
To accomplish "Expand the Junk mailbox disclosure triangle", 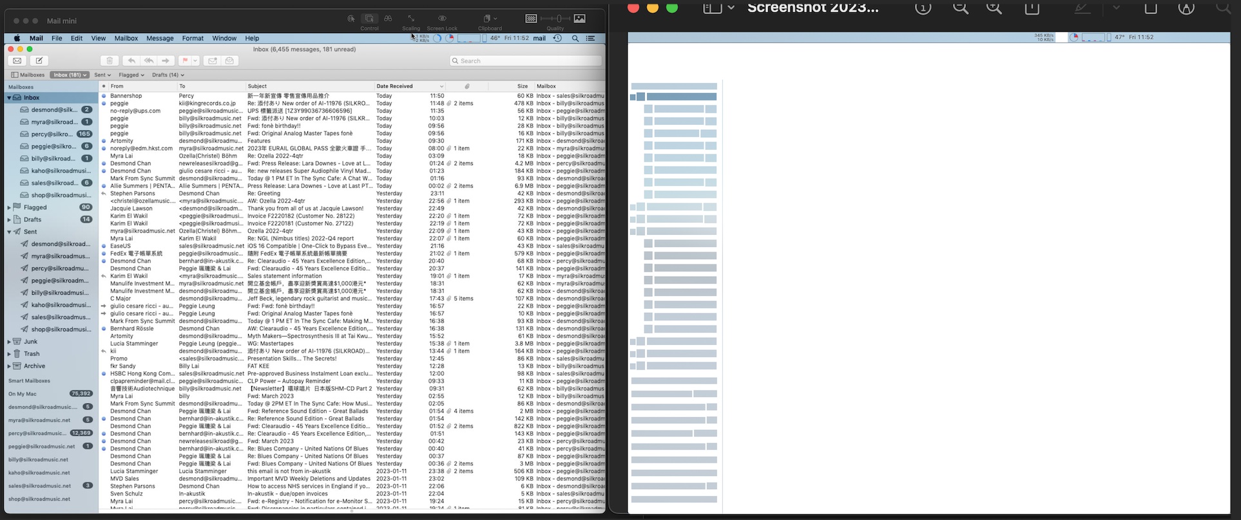I will point(9,342).
